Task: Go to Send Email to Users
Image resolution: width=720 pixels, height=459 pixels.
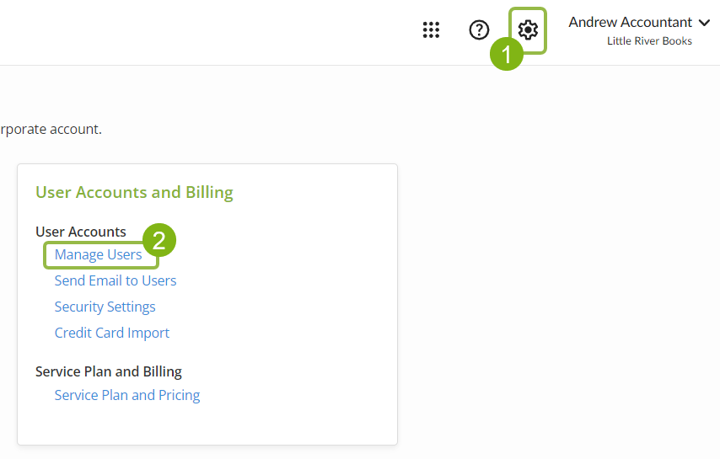Action: pyautogui.click(x=116, y=280)
